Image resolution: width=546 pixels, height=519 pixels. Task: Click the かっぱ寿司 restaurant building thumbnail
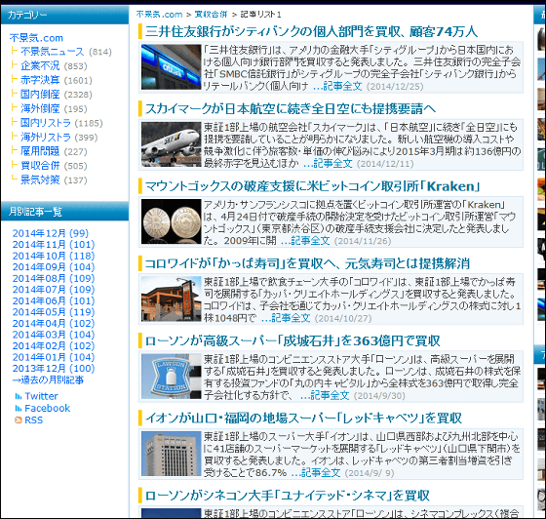[x=171, y=299]
